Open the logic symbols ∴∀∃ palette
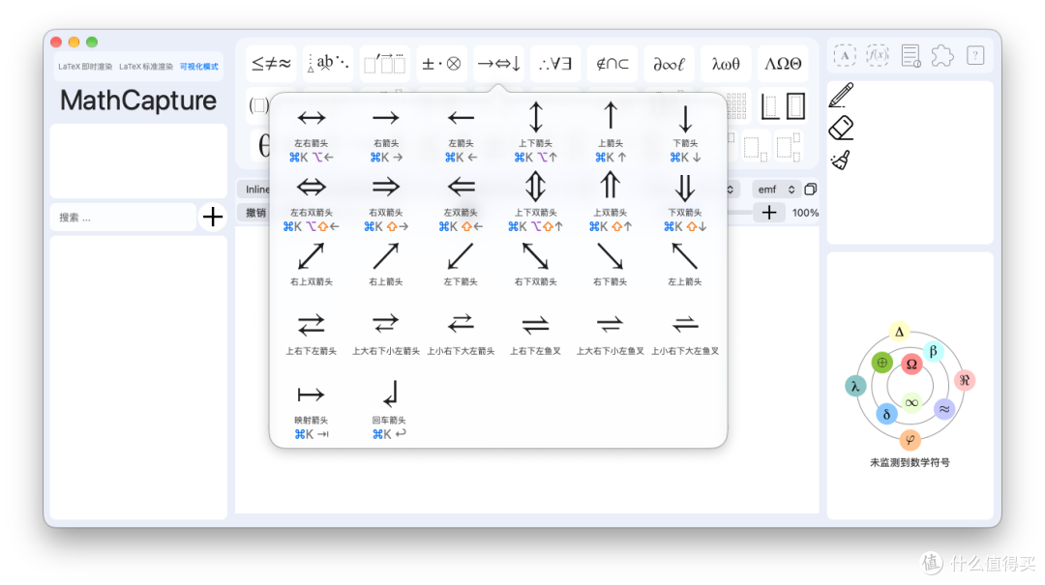The height and width of the screenshot is (585, 1045). [555, 64]
